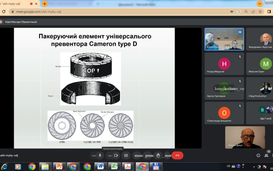Open camera permission icon in address bar
Image resolution: width=273 pixels, height=171 pixels.
coord(232,12)
